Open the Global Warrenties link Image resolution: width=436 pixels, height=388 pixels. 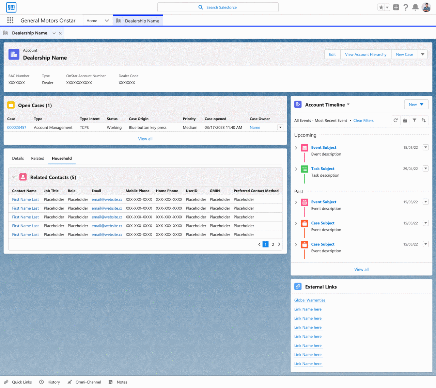tap(310, 300)
